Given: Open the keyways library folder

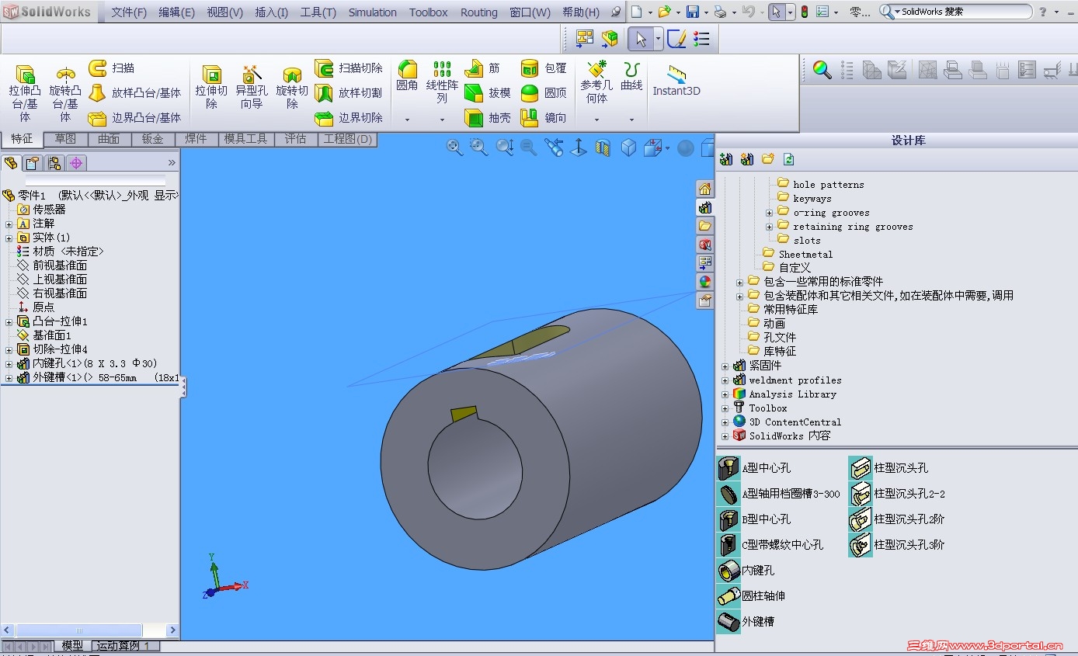Looking at the screenshot, I should point(804,199).
